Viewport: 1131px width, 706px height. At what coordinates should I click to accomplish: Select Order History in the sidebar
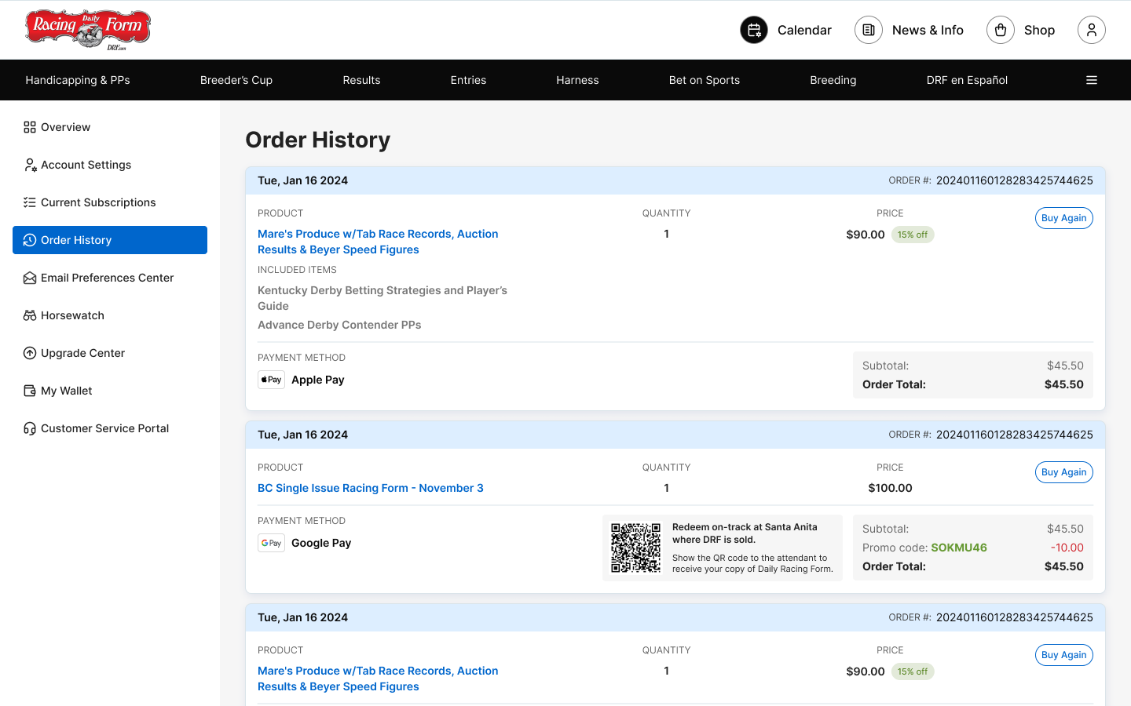(x=110, y=240)
